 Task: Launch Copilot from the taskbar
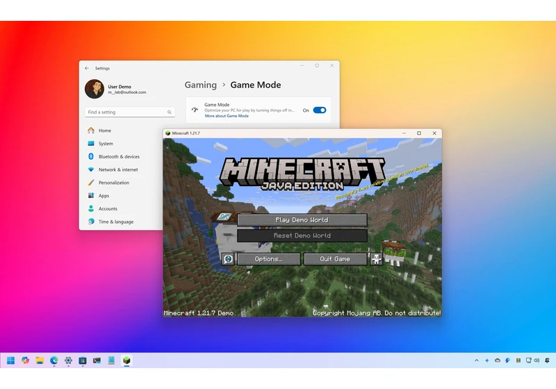[25, 361]
